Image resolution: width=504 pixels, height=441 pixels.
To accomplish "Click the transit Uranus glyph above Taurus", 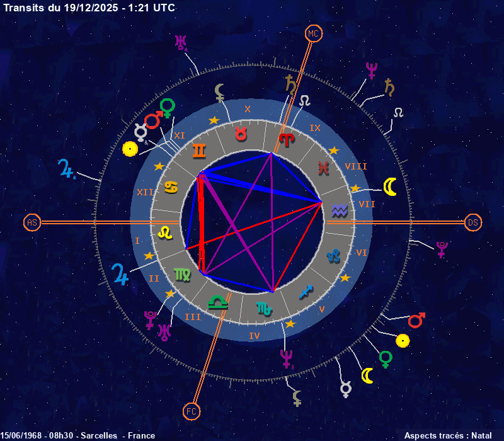I will click(x=181, y=43).
